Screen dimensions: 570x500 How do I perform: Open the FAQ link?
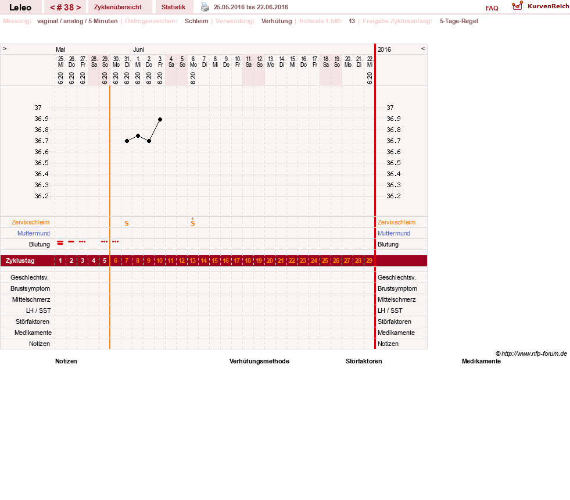[x=492, y=8]
